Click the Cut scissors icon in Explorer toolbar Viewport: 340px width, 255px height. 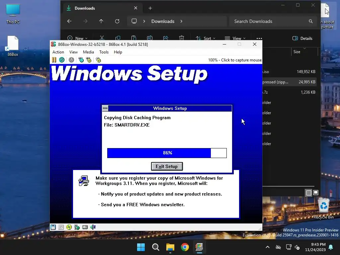(x=102, y=38)
